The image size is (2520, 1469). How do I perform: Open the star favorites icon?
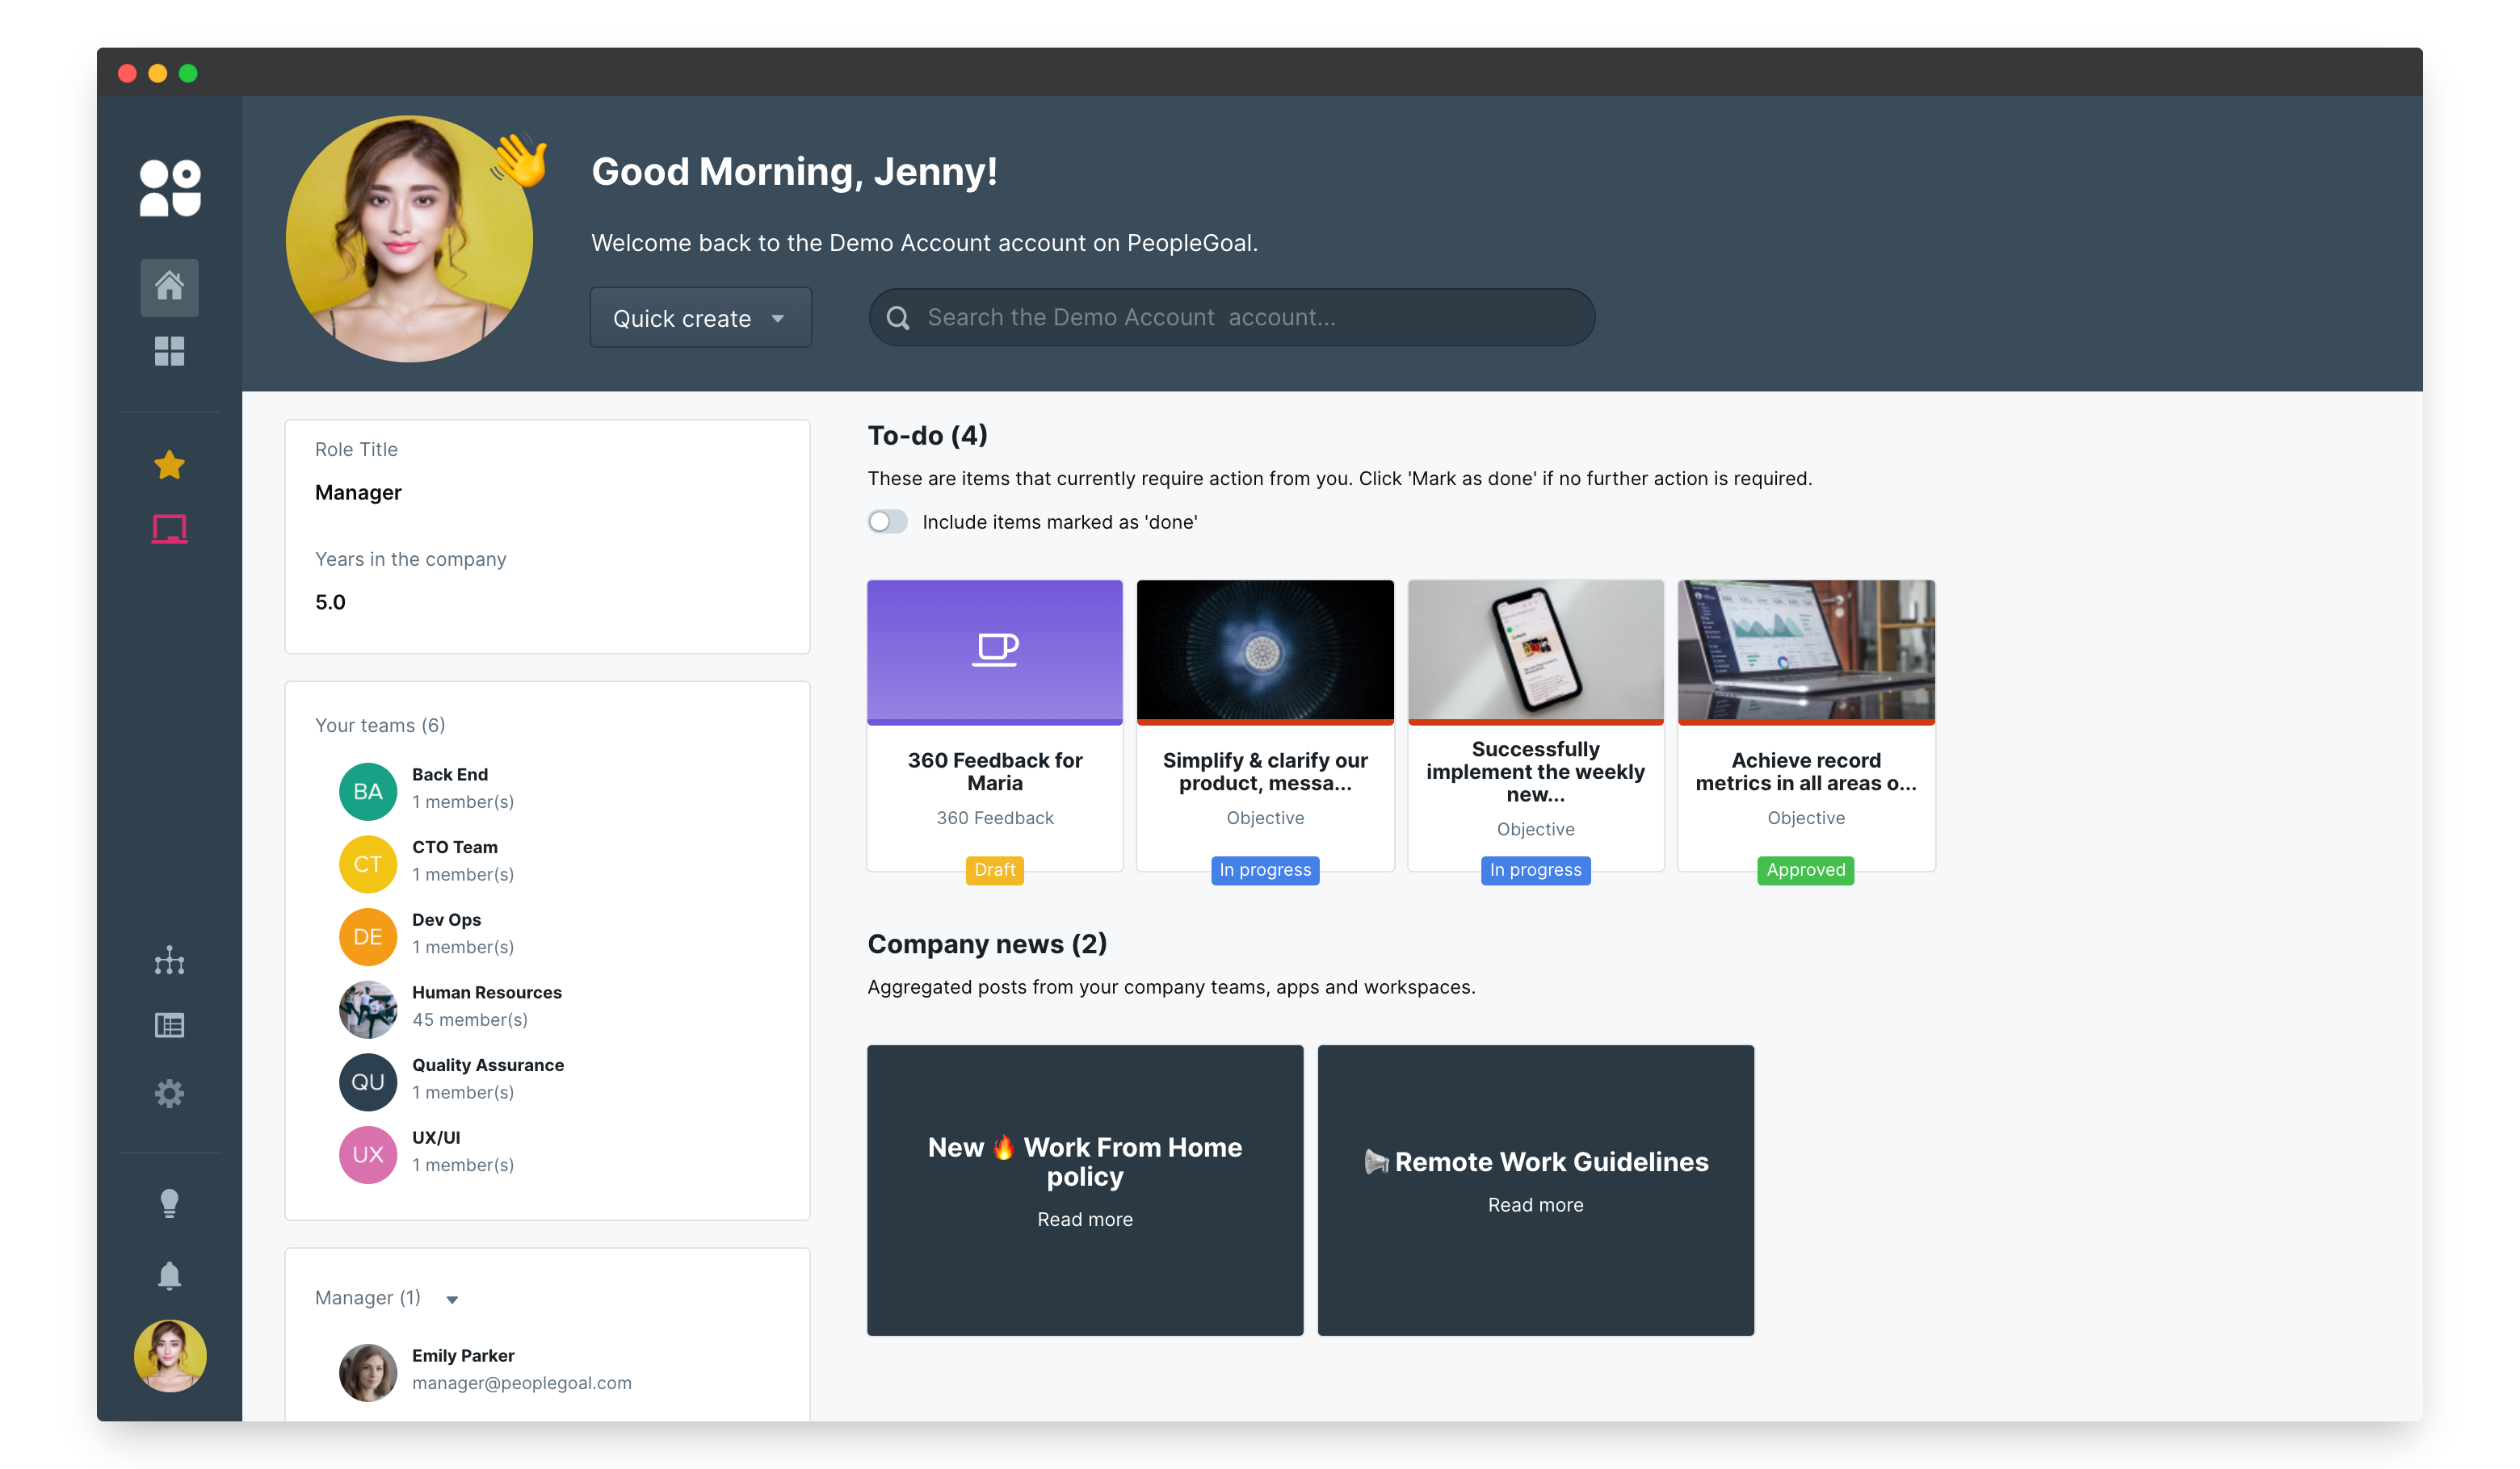[169, 465]
